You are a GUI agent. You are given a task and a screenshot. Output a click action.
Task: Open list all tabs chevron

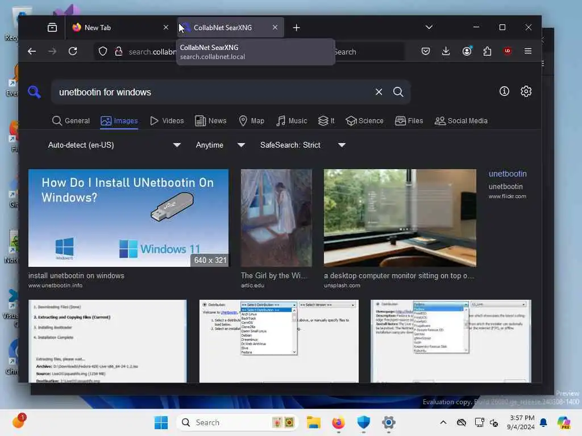429,27
